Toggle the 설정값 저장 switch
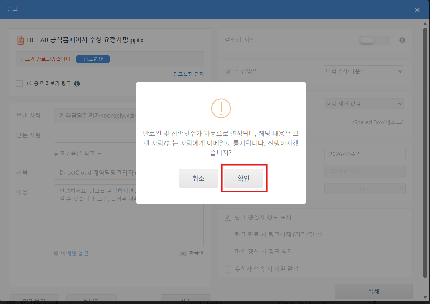This screenshot has width=430, height=304. pos(374,40)
